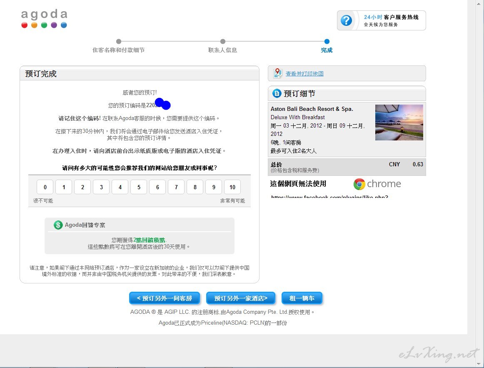Click the 很不可能 scale label
Screen dimensions: 484x368
pyautogui.click(x=43, y=201)
